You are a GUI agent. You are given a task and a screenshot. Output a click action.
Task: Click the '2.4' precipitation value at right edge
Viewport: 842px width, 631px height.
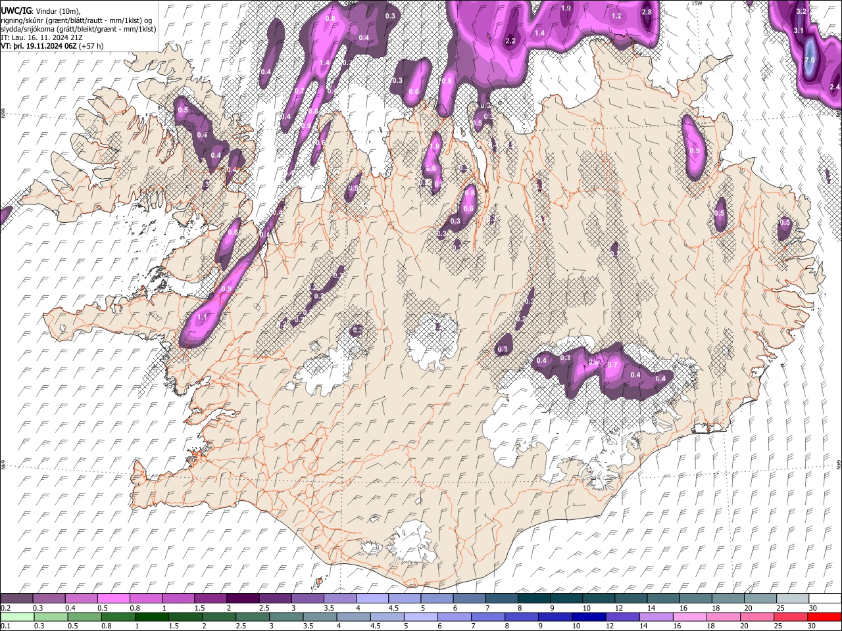835,87
